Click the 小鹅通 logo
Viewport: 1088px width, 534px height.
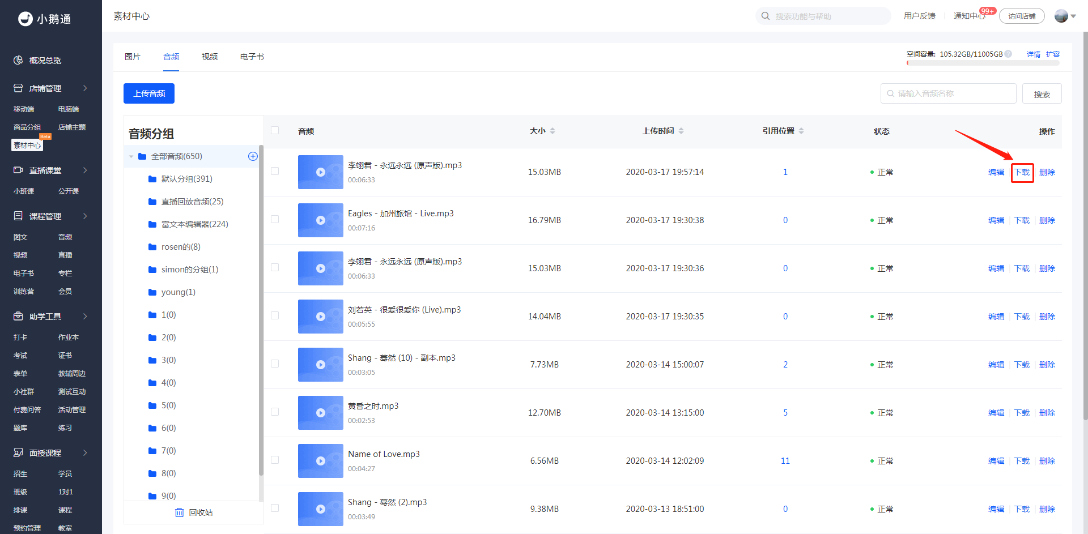pos(45,19)
